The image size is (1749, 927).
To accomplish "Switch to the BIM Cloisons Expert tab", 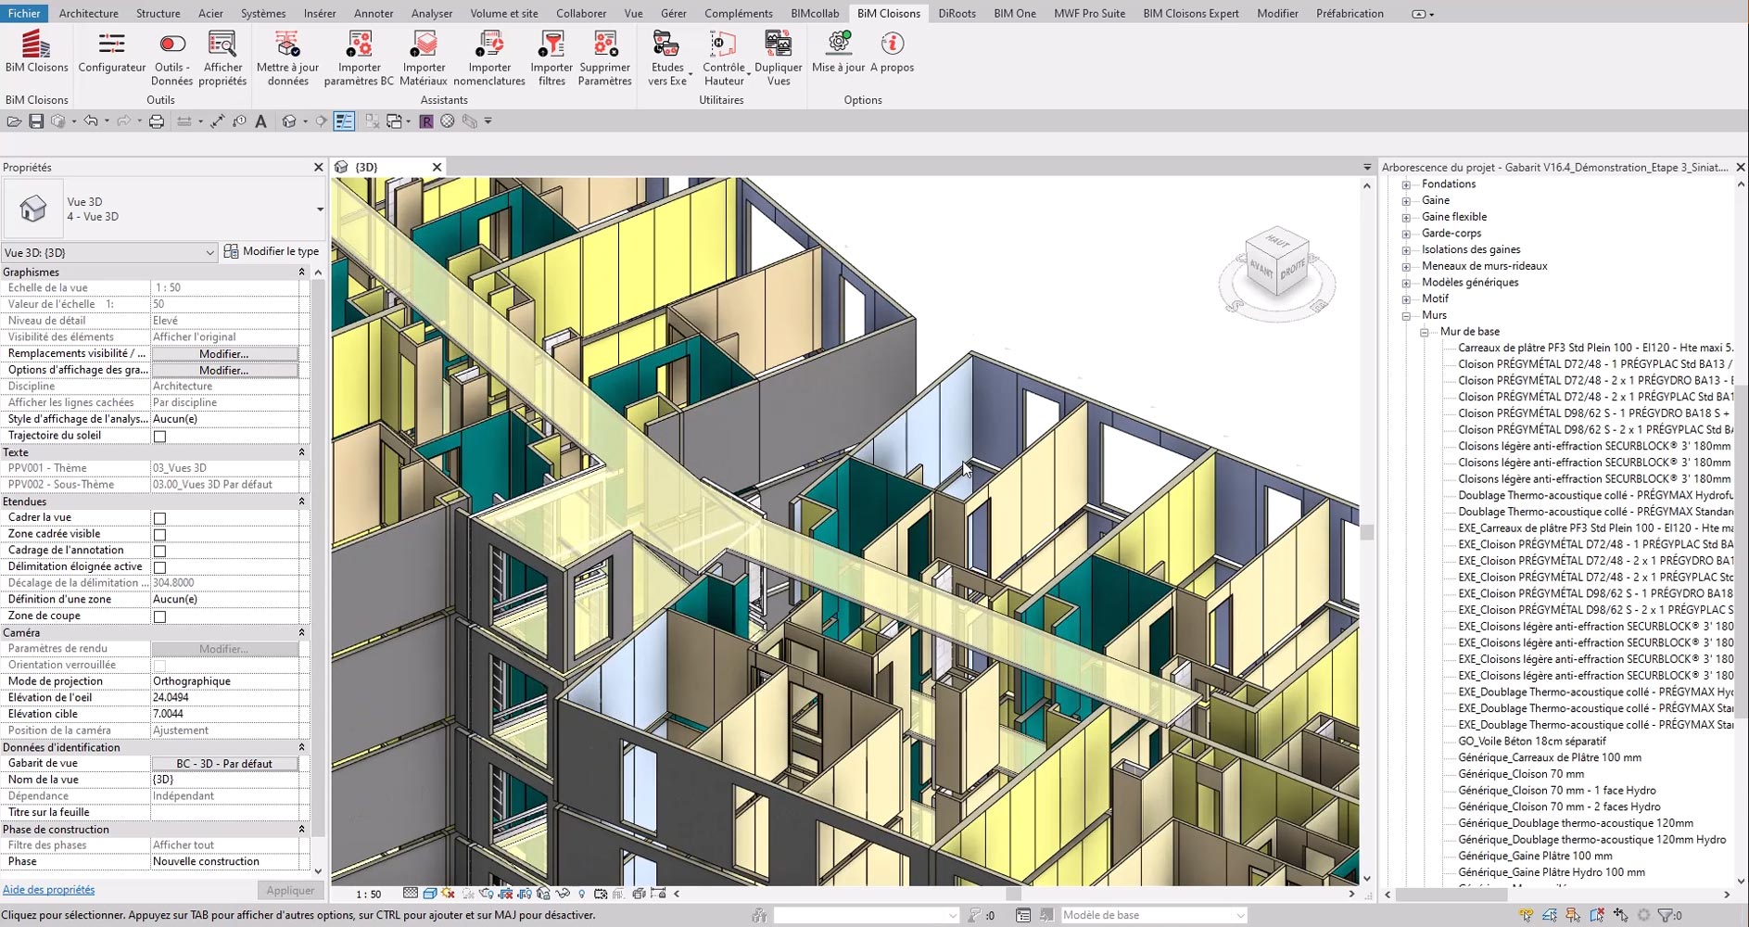I will click(1190, 13).
